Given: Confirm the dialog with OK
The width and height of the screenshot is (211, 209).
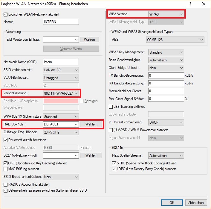Looking at the screenshot, I should click(172, 202).
